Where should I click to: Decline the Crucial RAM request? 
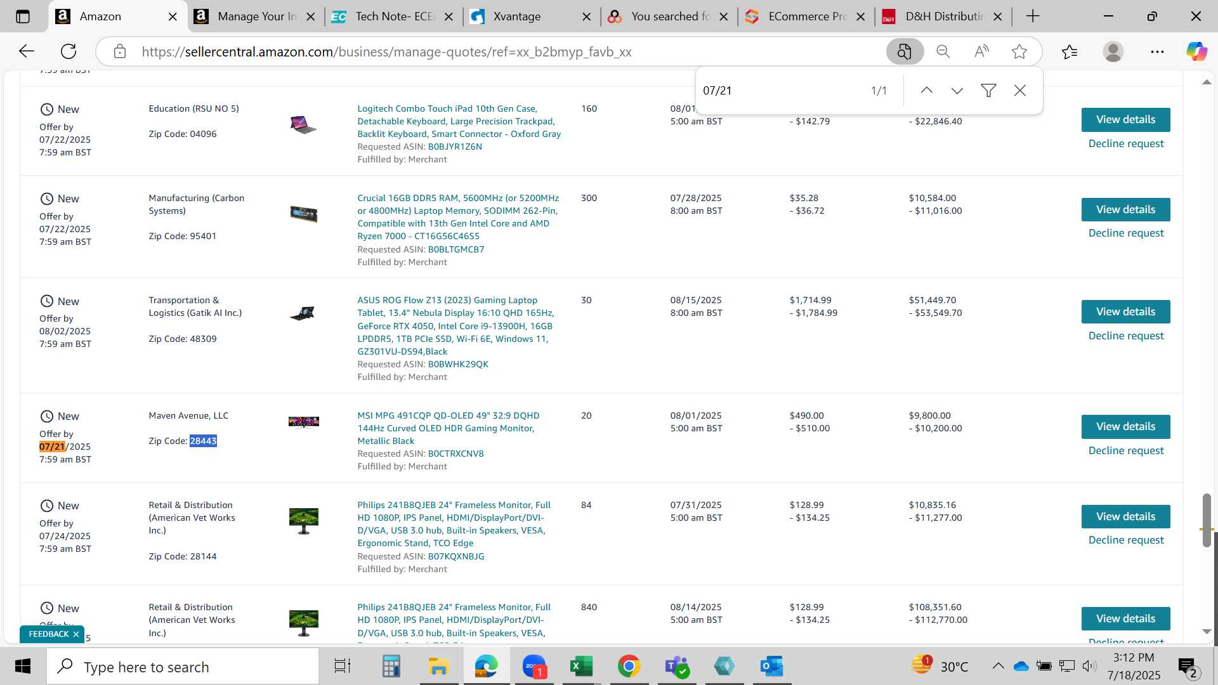click(x=1126, y=233)
